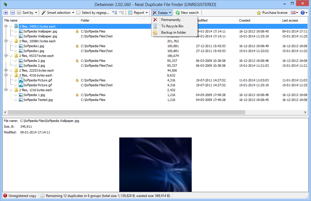This screenshot has width=311, height=201.
Task: Click the folder icon beside Backup in folder
Action: 155,32
